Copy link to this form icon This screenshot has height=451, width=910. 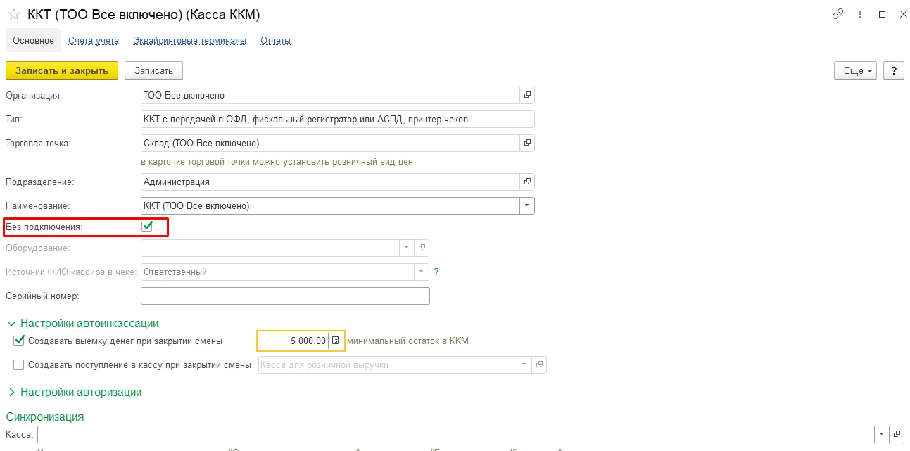click(x=838, y=14)
